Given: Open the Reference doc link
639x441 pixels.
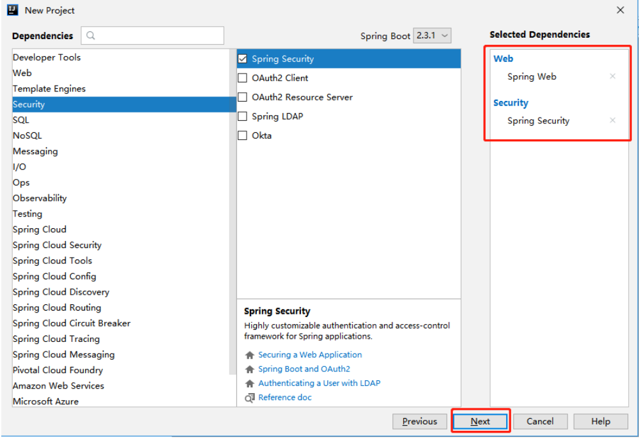Looking at the screenshot, I should (285, 398).
